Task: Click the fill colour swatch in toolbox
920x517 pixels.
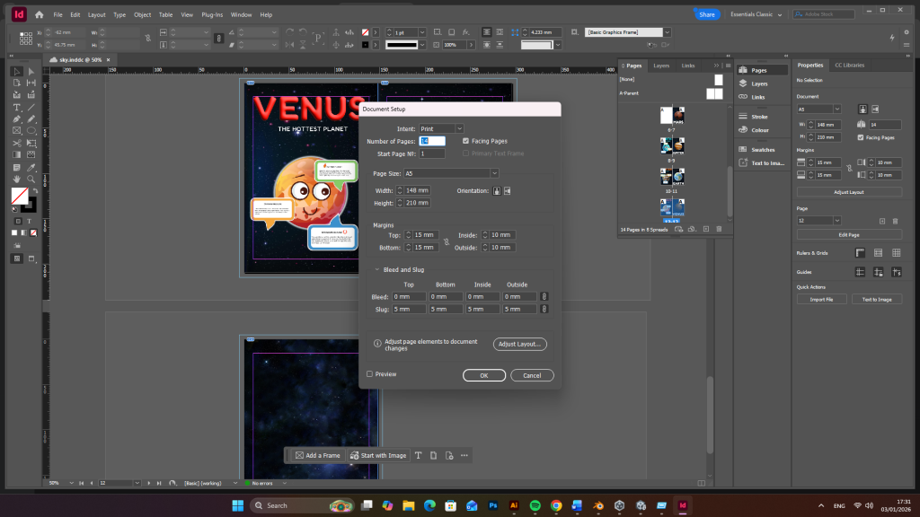Action: pyautogui.click(x=18, y=195)
